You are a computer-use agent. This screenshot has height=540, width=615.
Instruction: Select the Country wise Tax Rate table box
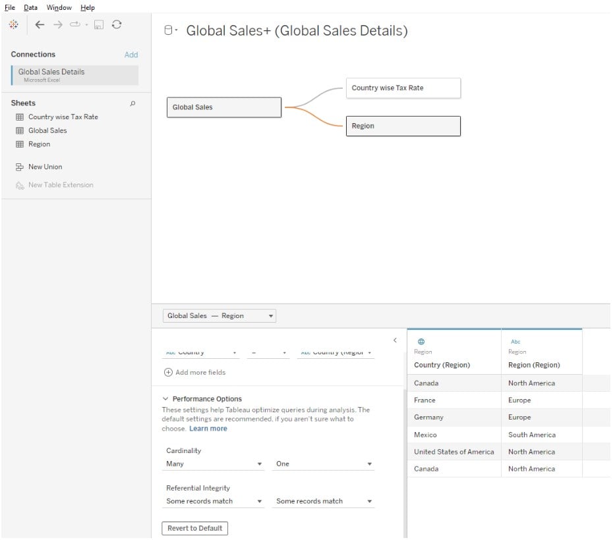point(404,88)
